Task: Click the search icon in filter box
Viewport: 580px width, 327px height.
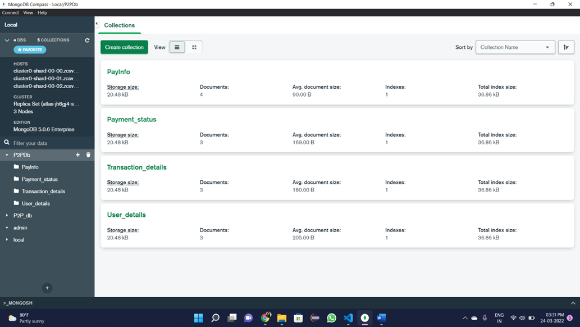Action: [x=7, y=143]
